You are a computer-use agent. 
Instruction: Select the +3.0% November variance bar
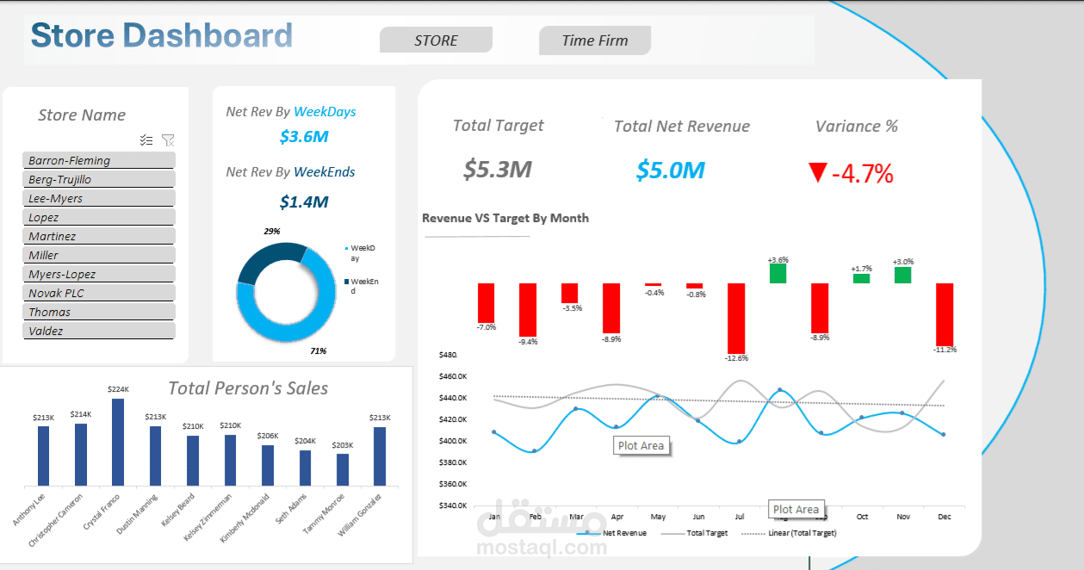coord(902,275)
